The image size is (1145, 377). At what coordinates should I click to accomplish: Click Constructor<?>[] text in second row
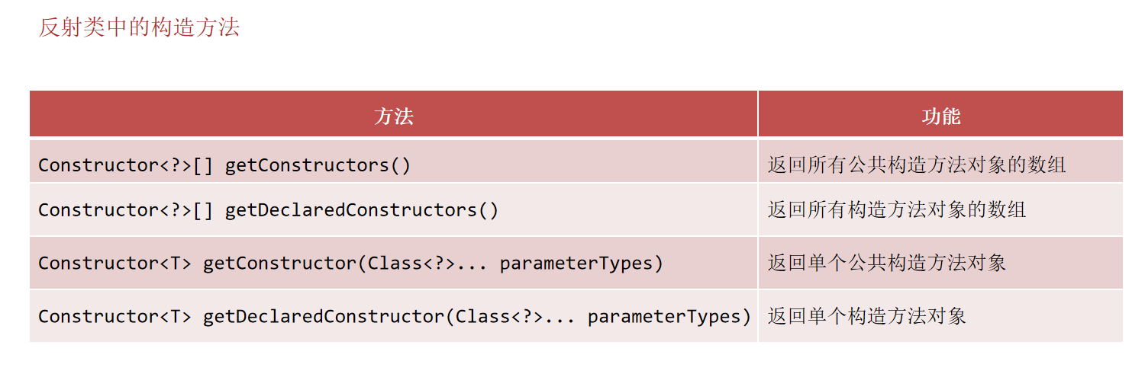(126, 210)
